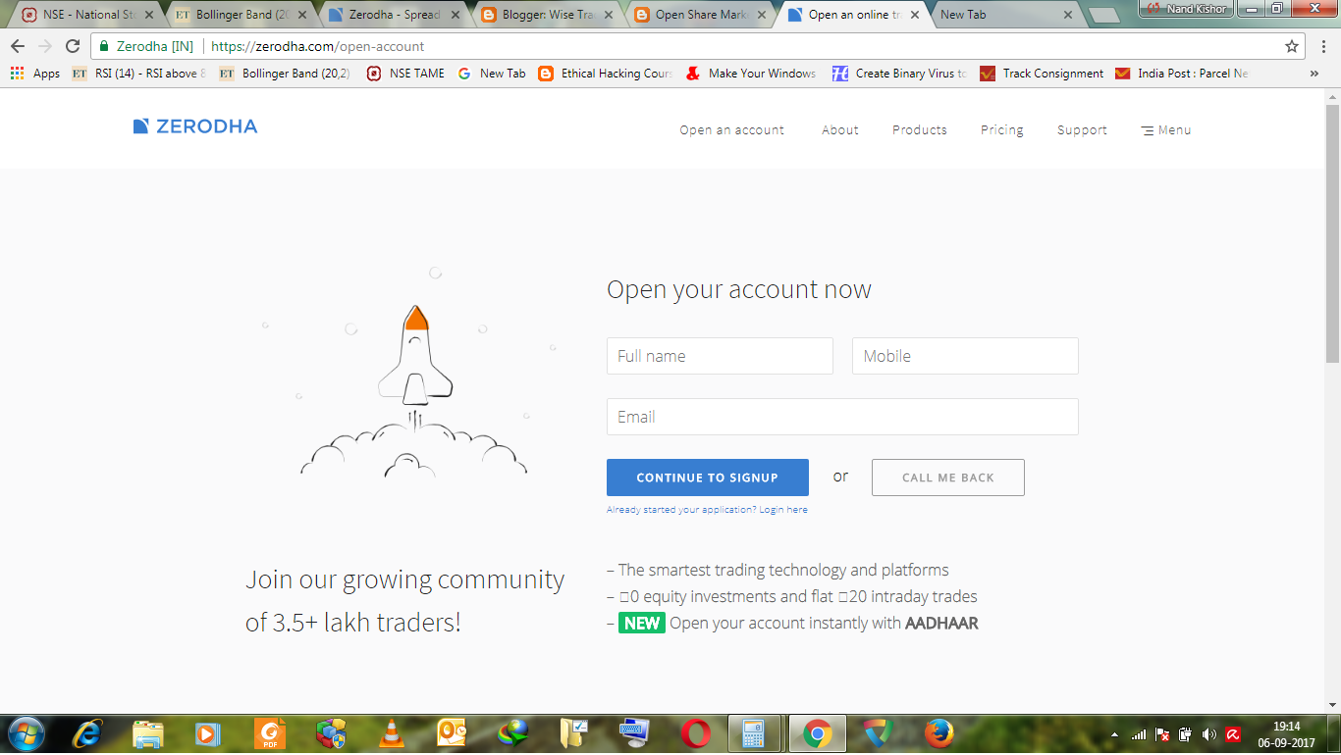Open Internet Explorer from the taskbar
Viewport: 1341px width, 755px height.
[x=87, y=732]
